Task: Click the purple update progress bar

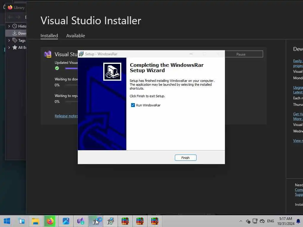Action: pyautogui.click(x=71, y=68)
